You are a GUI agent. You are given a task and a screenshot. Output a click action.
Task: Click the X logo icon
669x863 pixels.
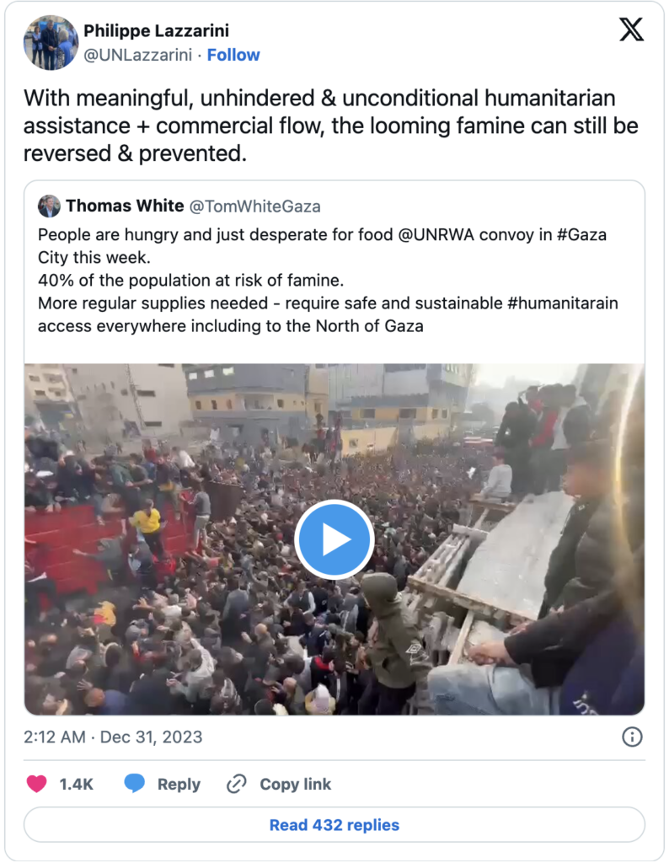[631, 30]
